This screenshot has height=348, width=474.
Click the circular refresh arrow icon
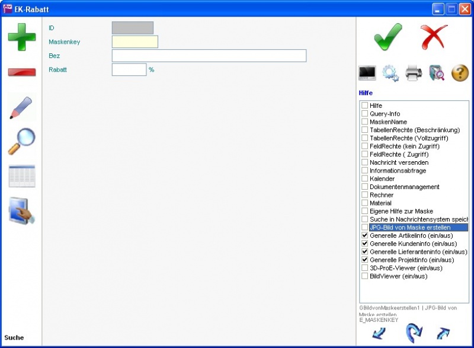click(x=413, y=333)
